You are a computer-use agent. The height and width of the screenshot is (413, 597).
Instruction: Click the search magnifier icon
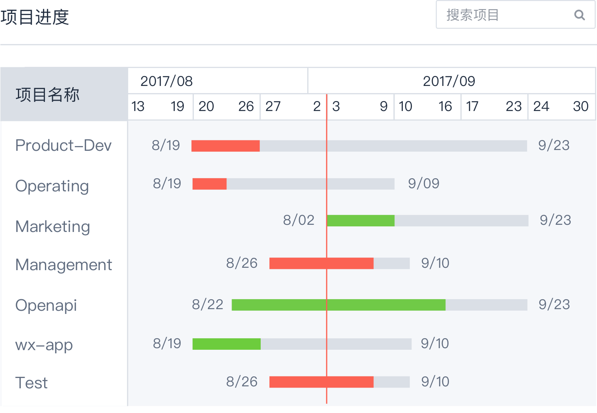pos(579,15)
